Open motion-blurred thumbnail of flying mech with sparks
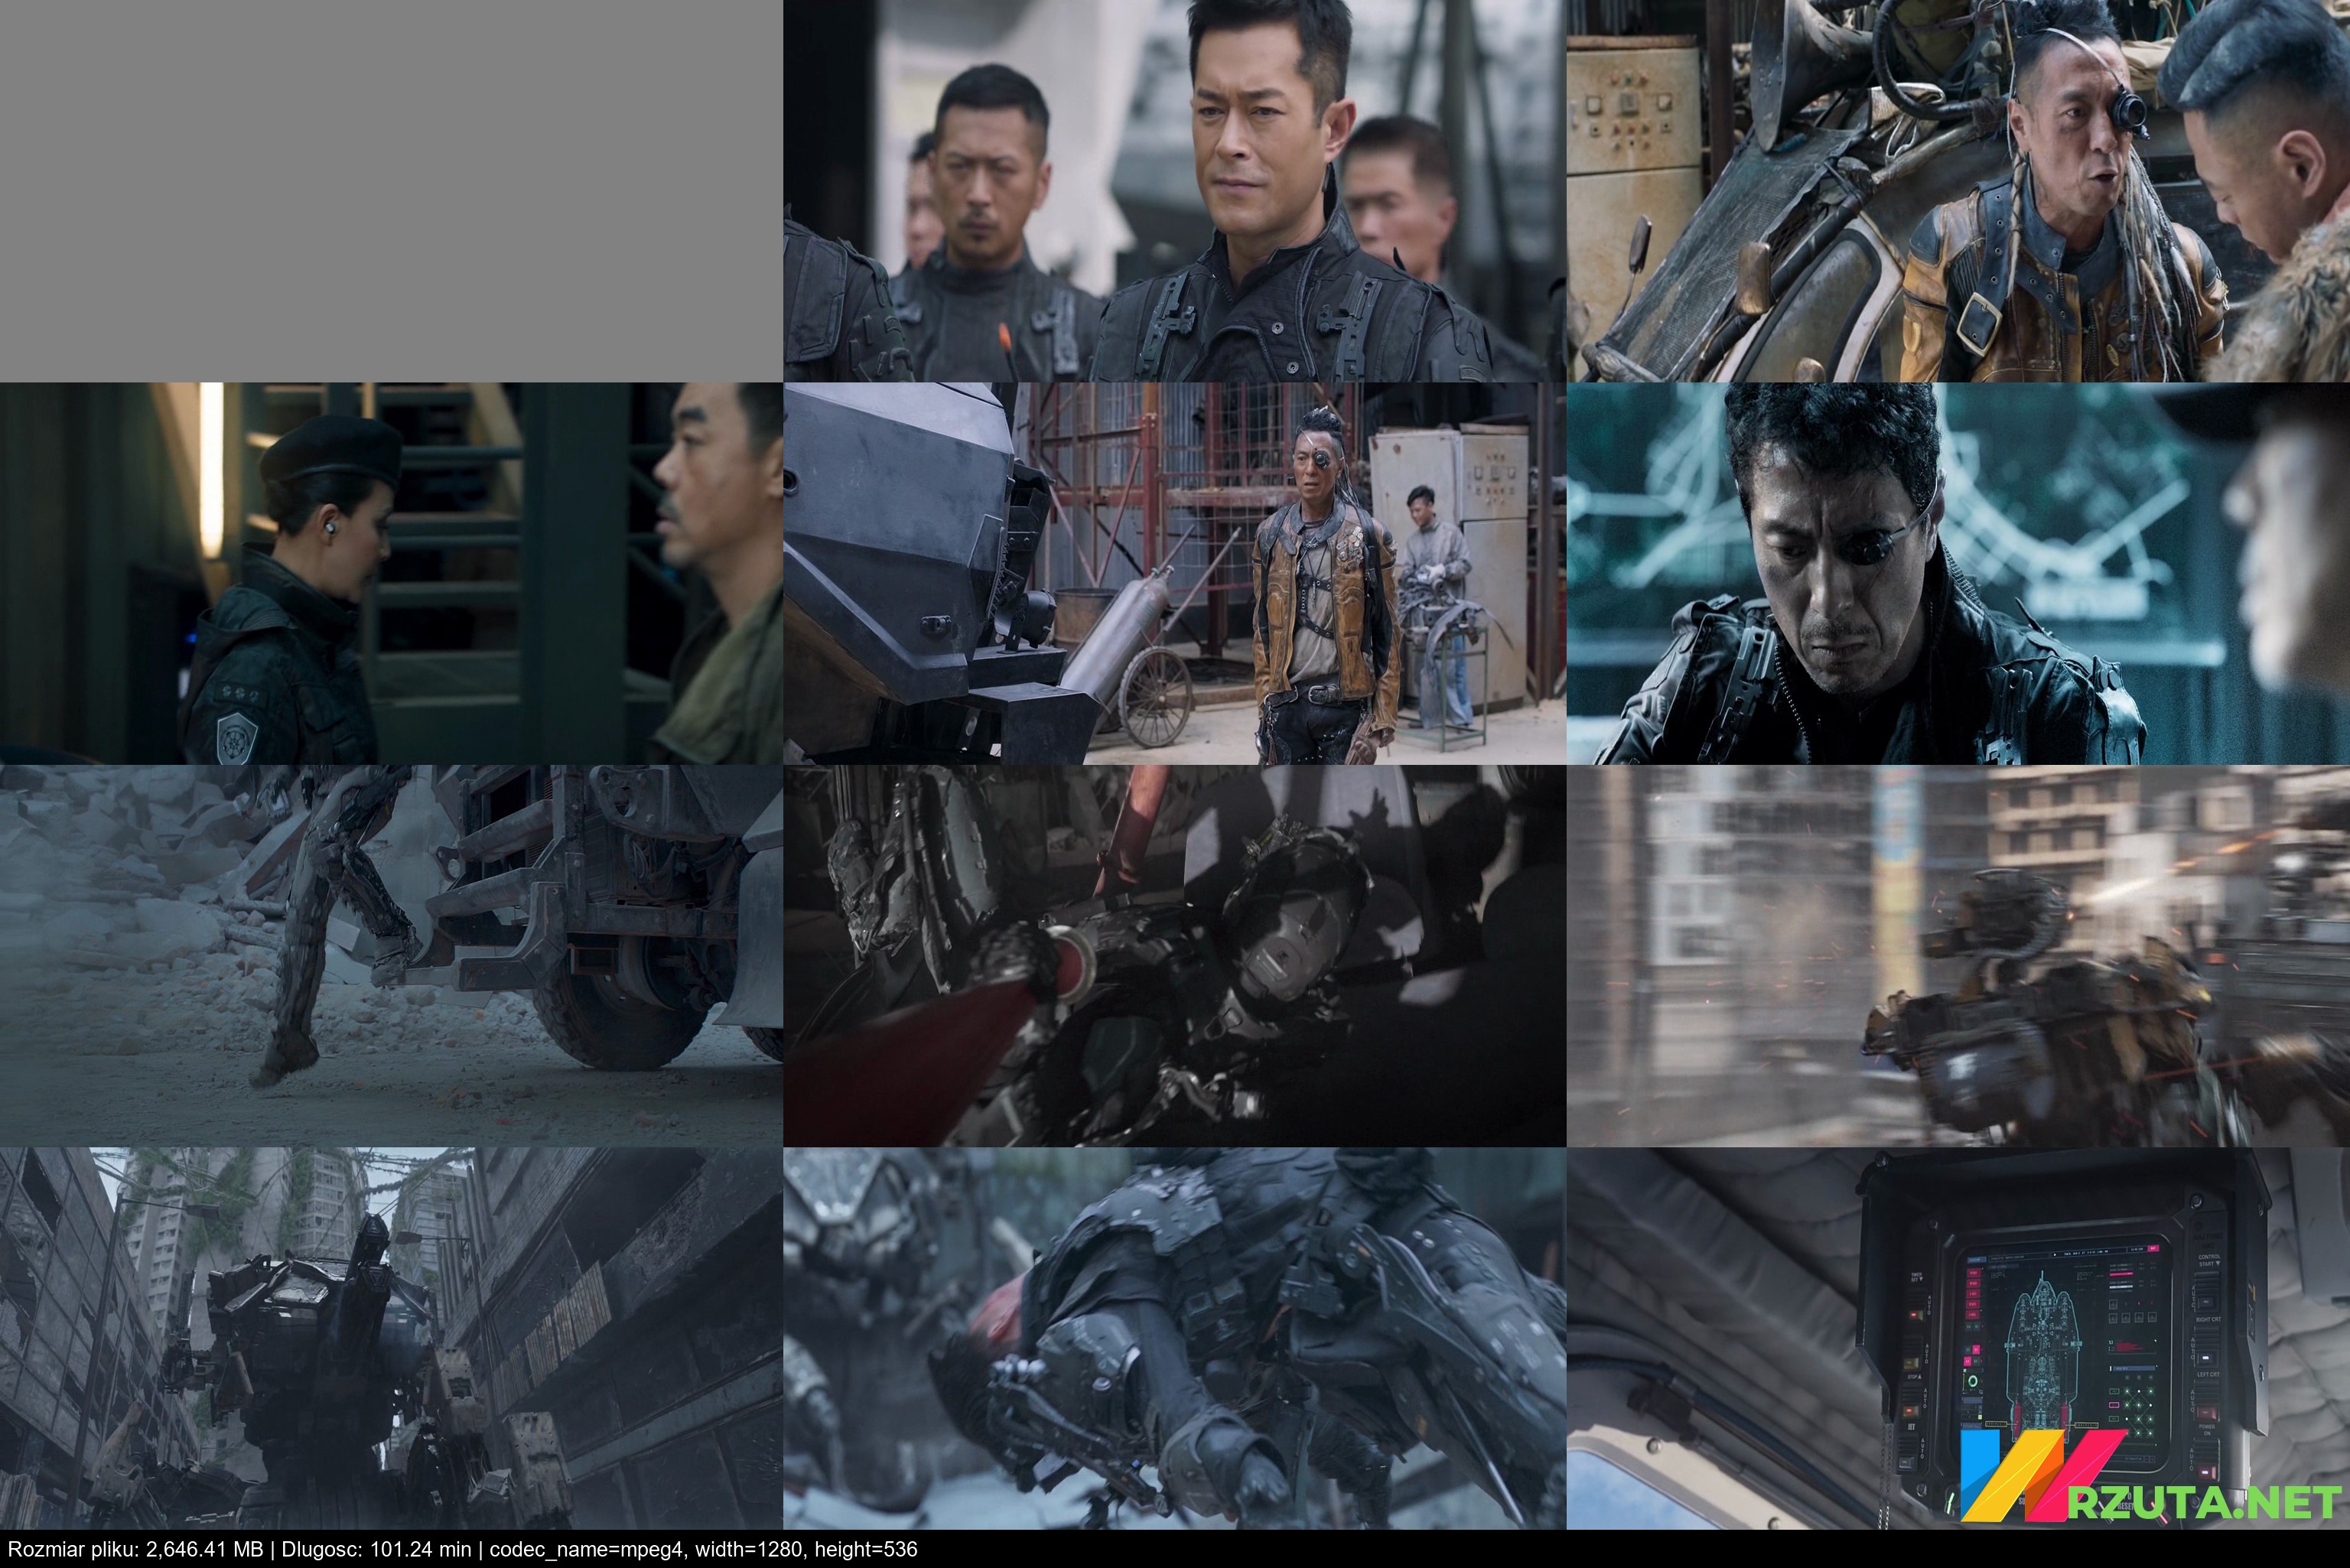Image resolution: width=2350 pixels, height=1568 pixels. (1958, 955)
